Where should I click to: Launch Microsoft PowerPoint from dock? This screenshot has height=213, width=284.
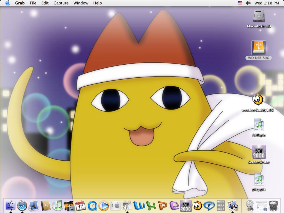(163, 206)
